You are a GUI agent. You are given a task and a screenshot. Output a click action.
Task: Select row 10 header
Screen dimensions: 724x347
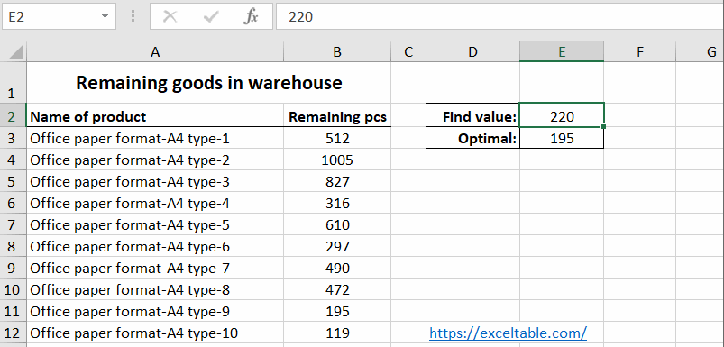(13, 290)
